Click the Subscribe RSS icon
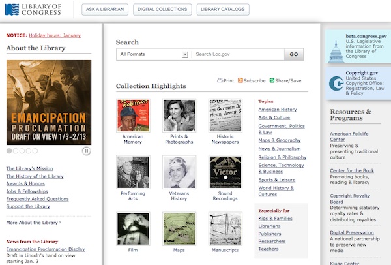Viewport: 391px width, 265px height. coord(240,80)
